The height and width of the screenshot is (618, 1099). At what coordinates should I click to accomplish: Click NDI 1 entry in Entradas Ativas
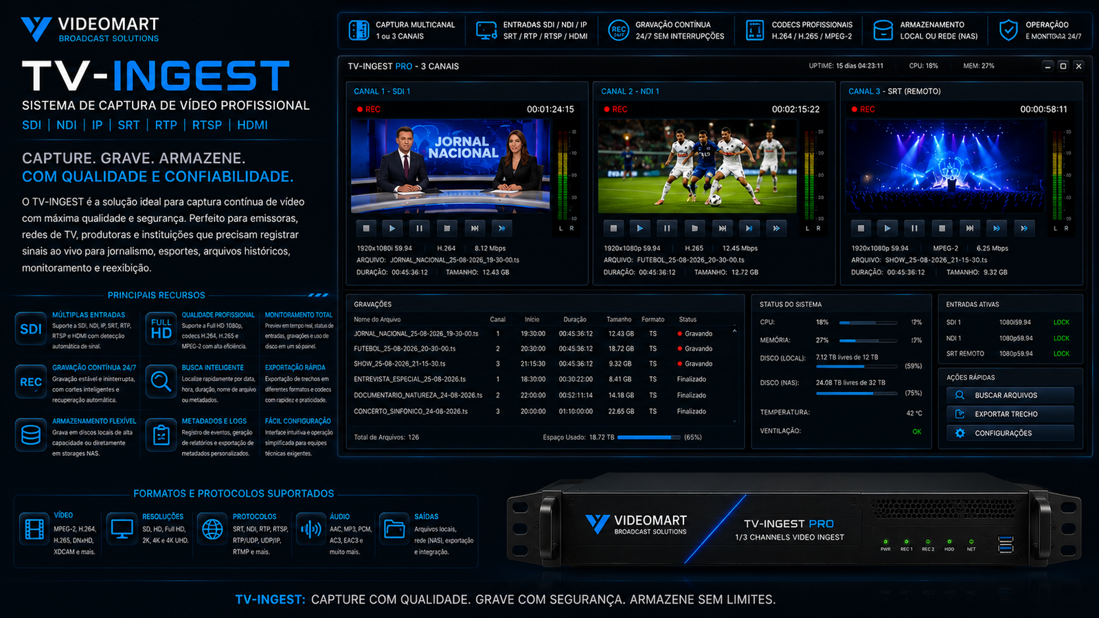point(1008,339)
